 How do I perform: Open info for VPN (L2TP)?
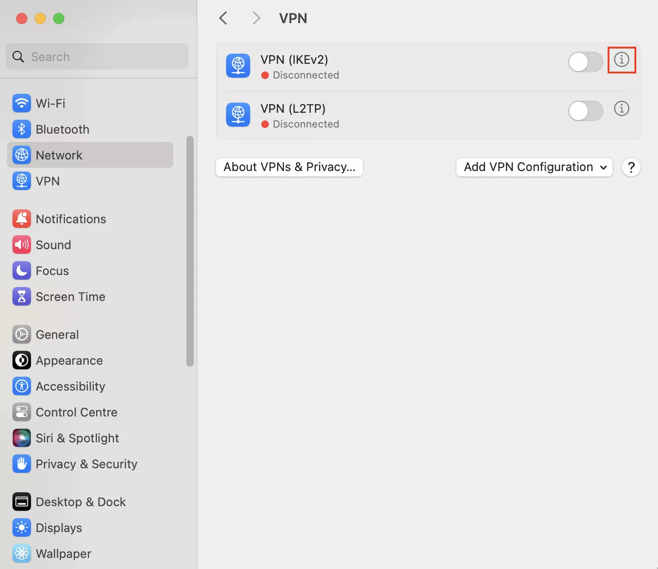(x=621, y=109)
